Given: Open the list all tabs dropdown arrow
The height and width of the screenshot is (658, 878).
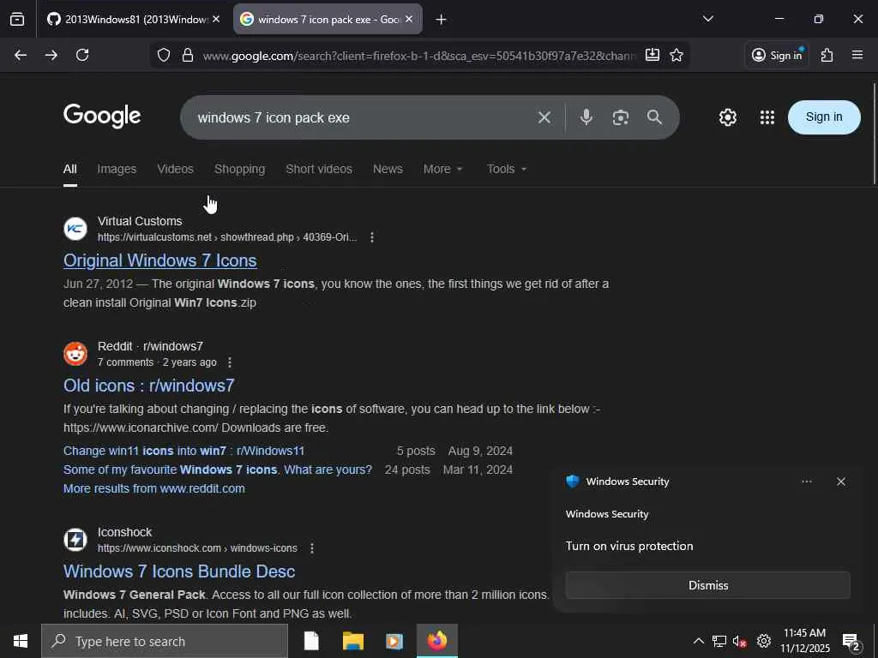Looking at the screenshot, I should [x=707, y=19].
